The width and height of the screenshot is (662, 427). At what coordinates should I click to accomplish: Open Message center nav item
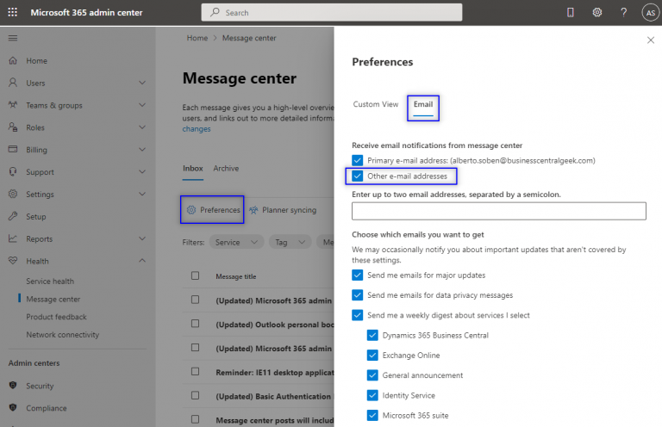pos(53,299)
